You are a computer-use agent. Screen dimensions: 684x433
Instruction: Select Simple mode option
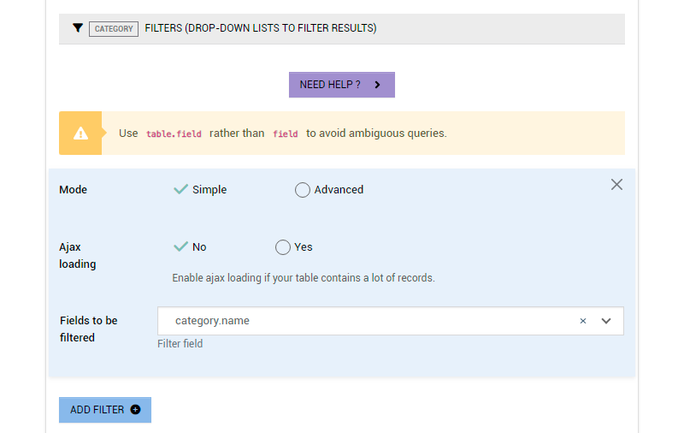(x=200, y=190)
